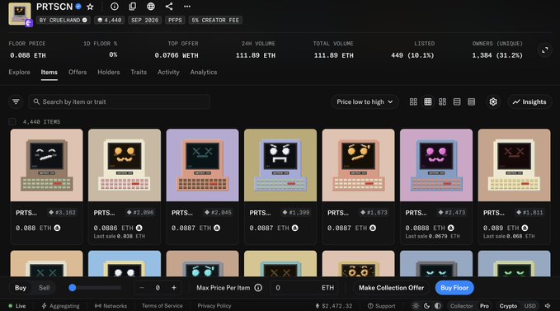
Task: Share the PRTSCN collection
Action: (169, 7)
